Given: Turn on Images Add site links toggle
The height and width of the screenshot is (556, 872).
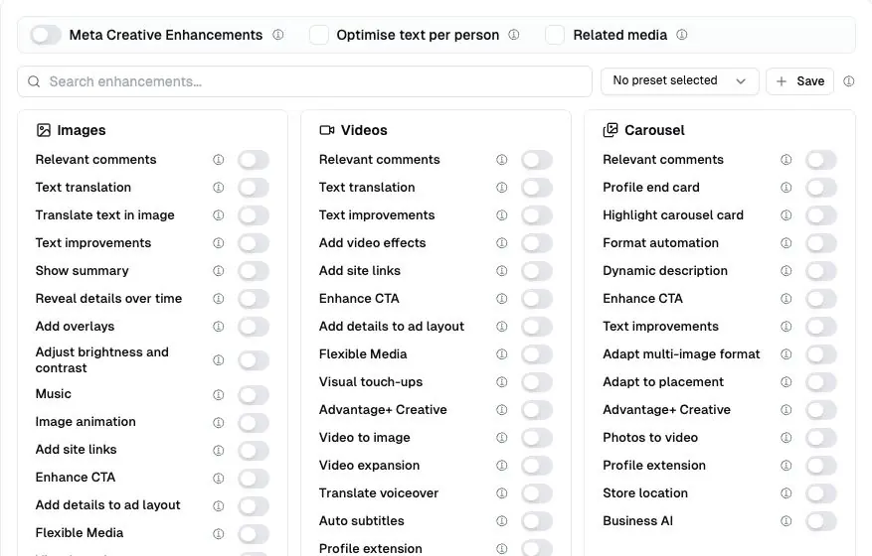Looking at the screenshot, I should [x=254, y=451].
